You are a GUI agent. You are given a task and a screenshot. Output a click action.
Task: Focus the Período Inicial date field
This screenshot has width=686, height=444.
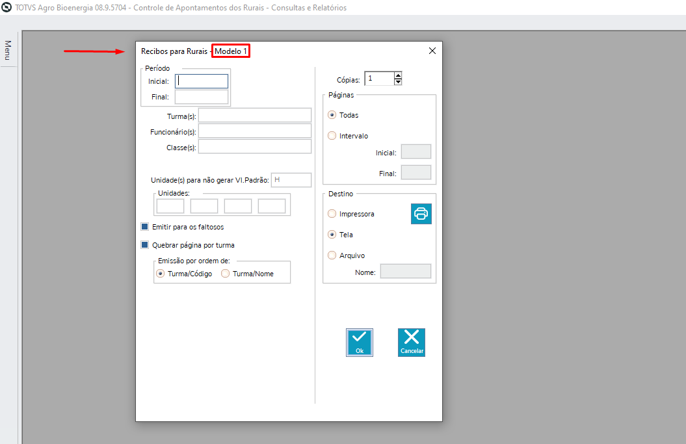pyautogui.click(x=202, y=81)
